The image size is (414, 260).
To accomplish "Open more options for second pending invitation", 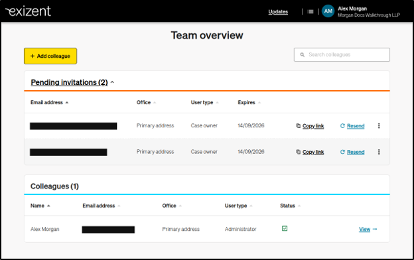I will 379,152.
